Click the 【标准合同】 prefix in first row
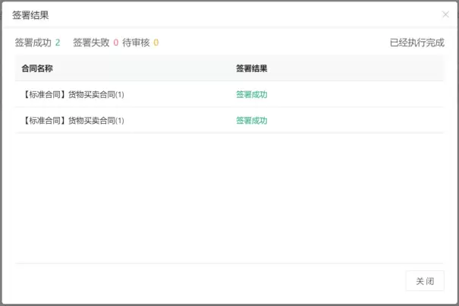The width and height of the screenshot is (459, 306). pyautogui.click(x=44, y=95)
